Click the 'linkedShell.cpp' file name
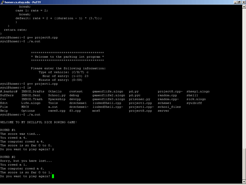The height and width of the screenshot is (185, 246). click(x=107, y=103)
